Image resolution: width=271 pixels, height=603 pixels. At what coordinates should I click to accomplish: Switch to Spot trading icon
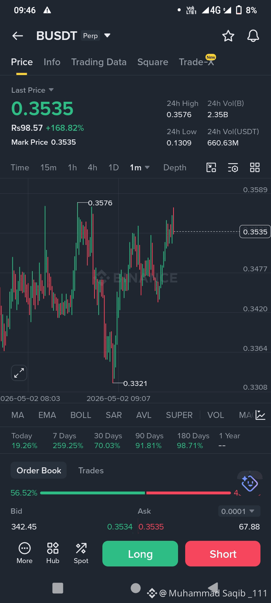(81, 553)
